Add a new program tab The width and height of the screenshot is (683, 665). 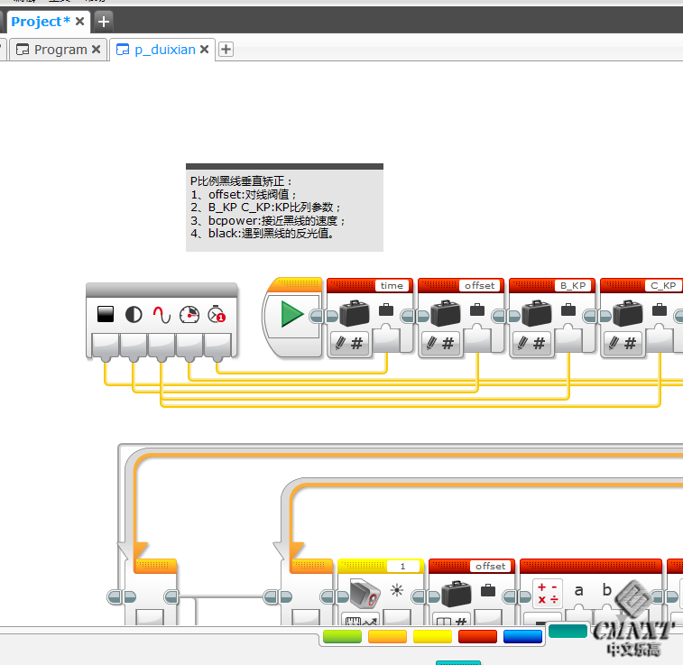[226, 50]
